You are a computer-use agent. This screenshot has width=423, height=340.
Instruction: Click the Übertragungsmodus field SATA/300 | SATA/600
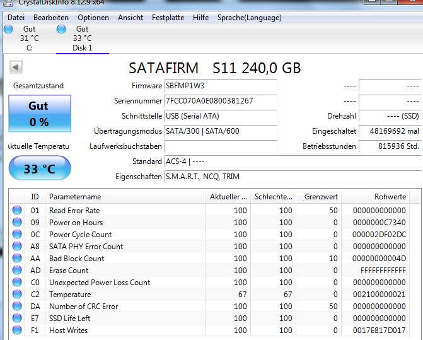point(221,131)
